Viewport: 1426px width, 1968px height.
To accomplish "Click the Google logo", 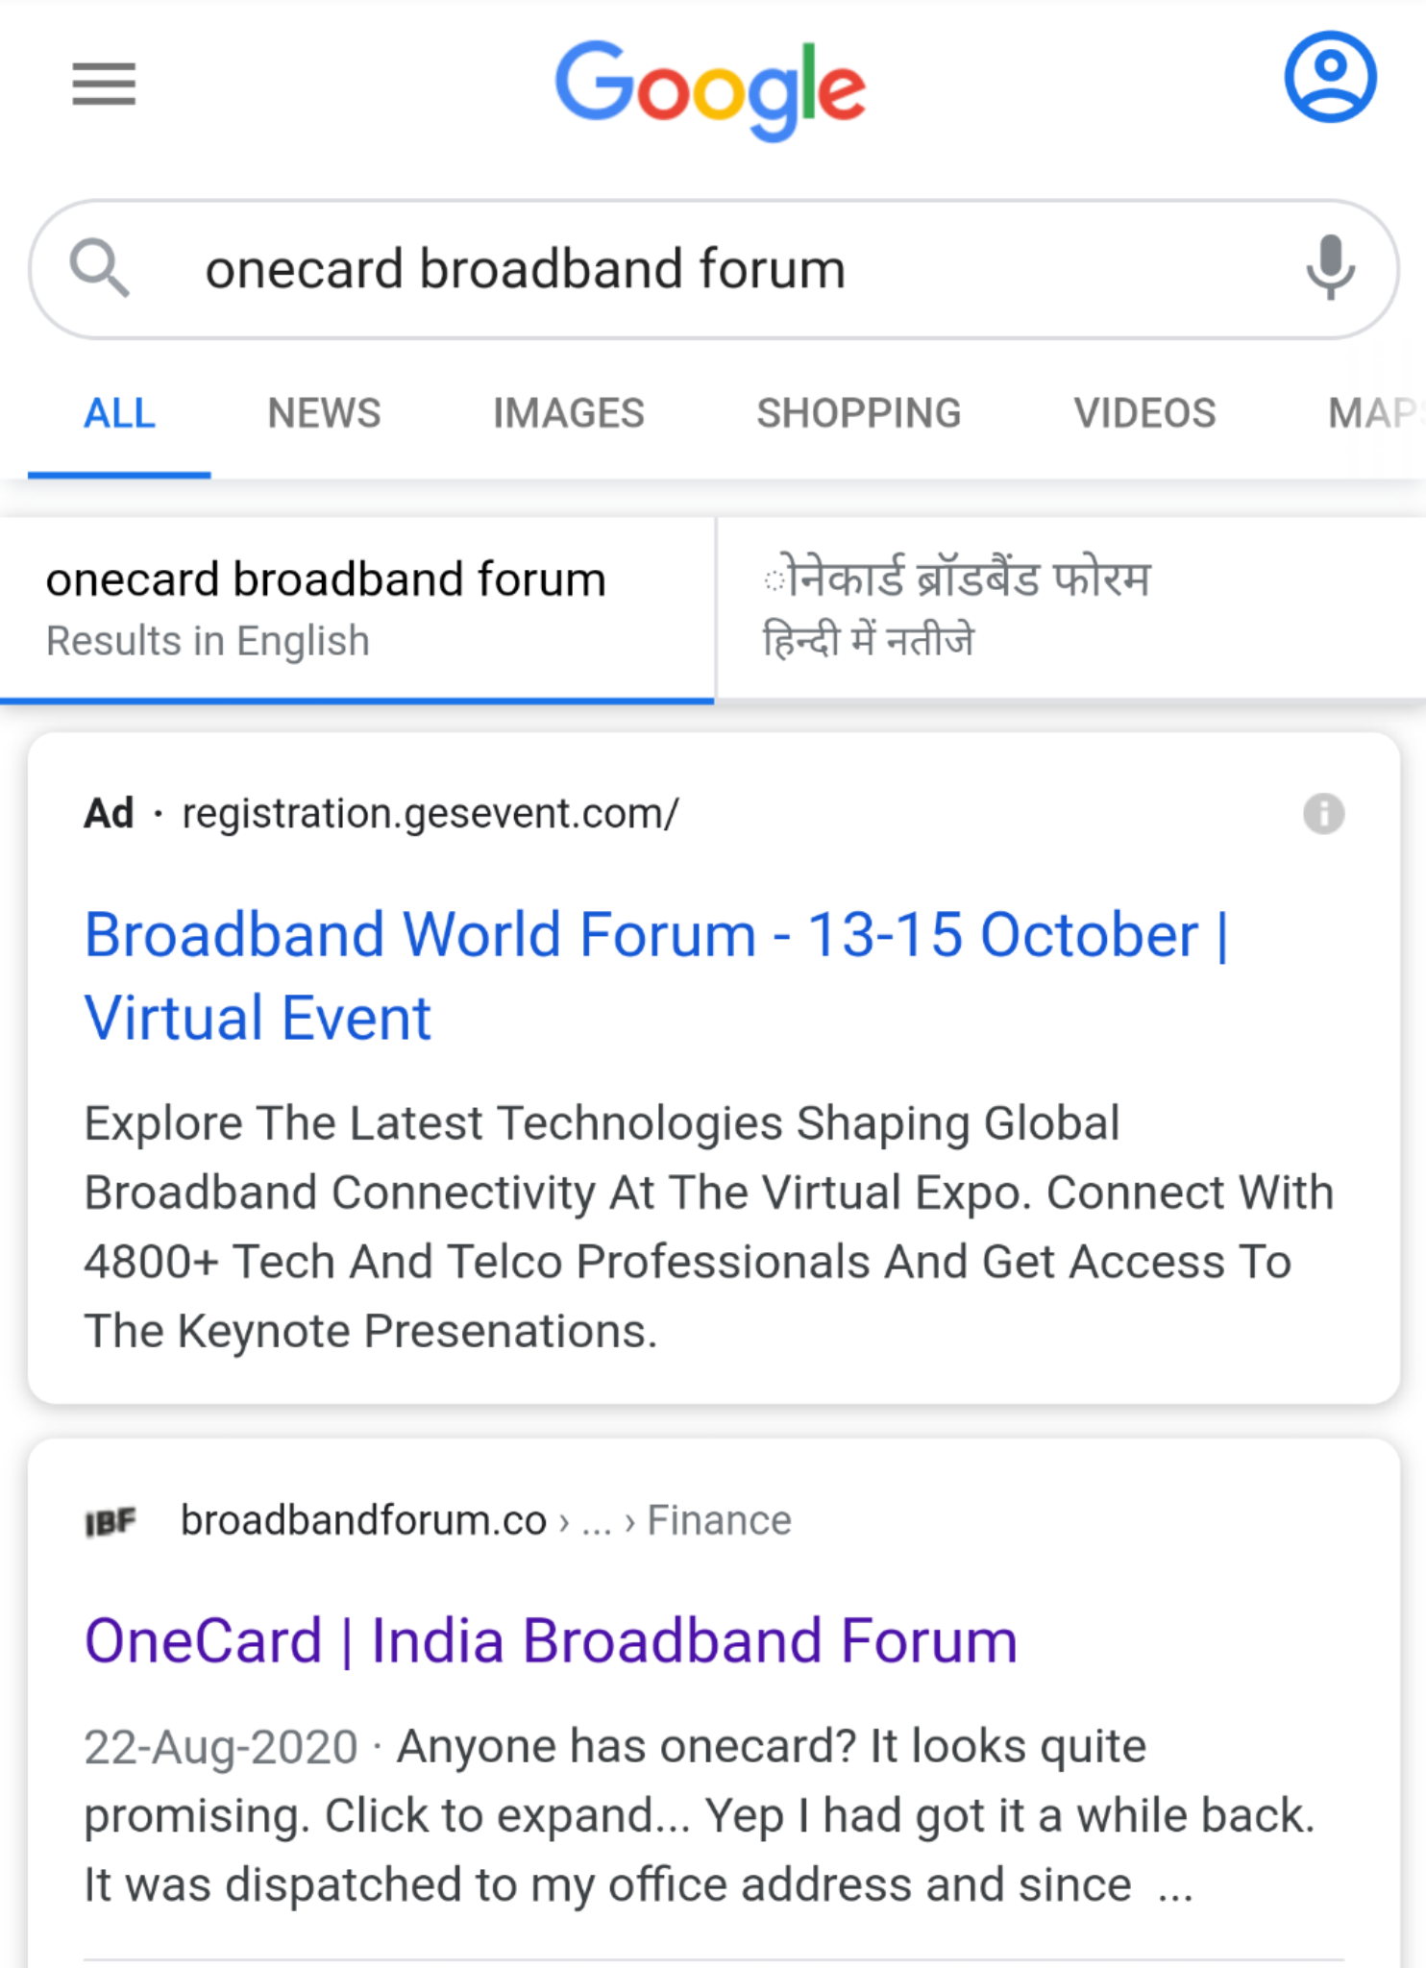I will tap(710, 88).
